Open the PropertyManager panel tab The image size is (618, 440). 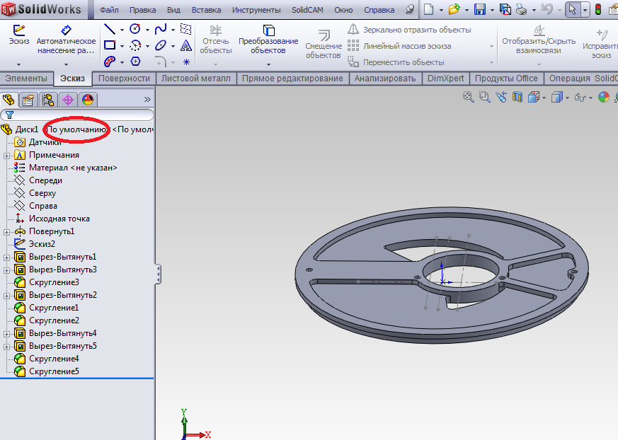28,100
